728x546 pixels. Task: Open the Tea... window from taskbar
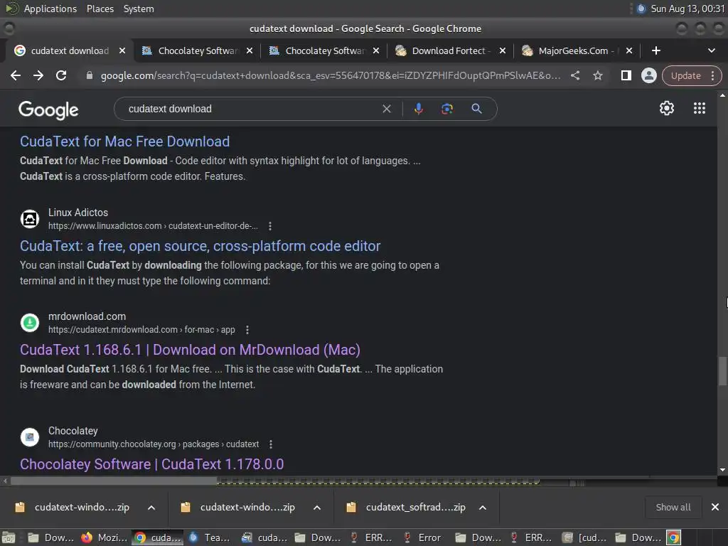click(x=210, y=537)
